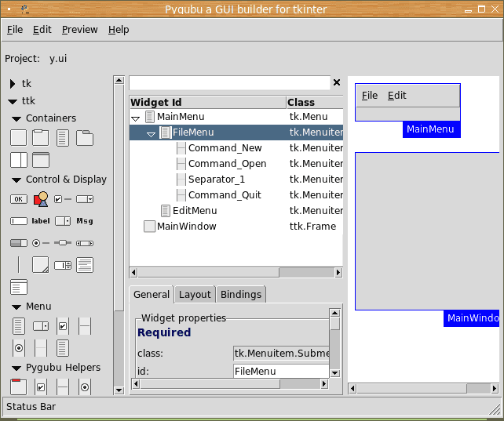This screenshot has width=504, height=421.
Task: Select the faint-line separator icon in Menu section
Action: [41, 348]
